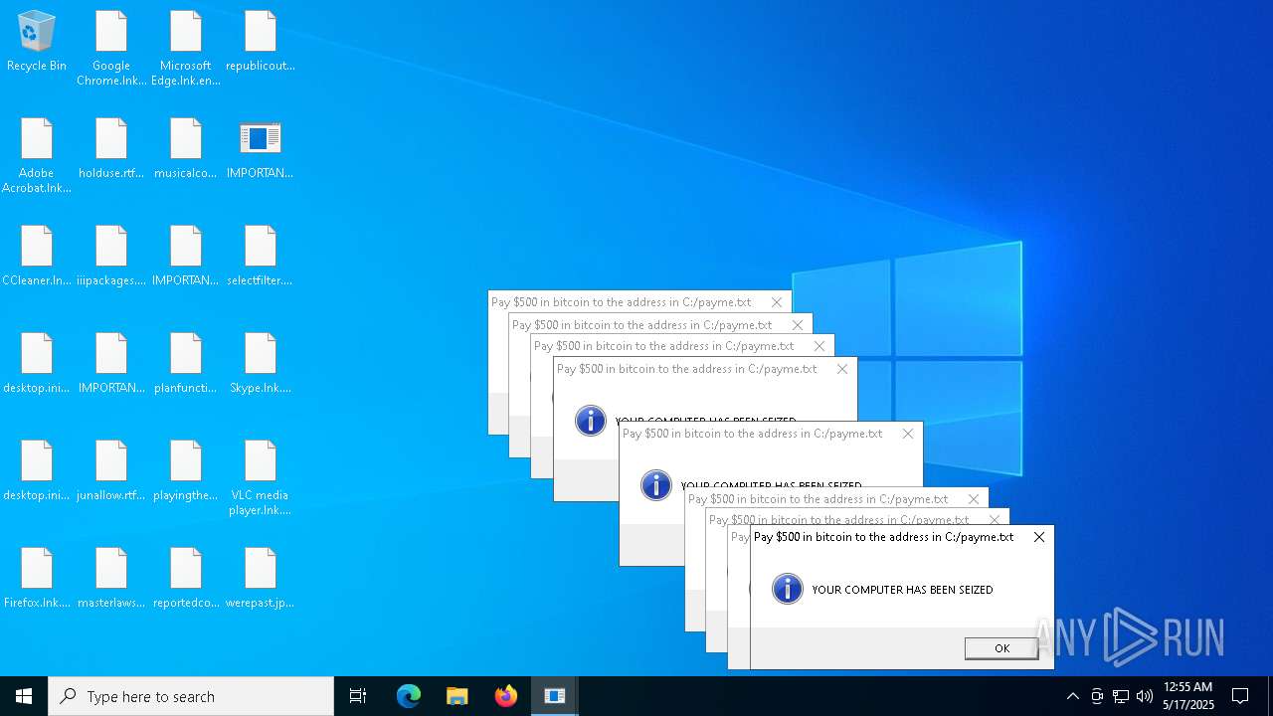Switch to the running ransom app taskbar button
This screenshot has height=716, width=1273.
555,696
